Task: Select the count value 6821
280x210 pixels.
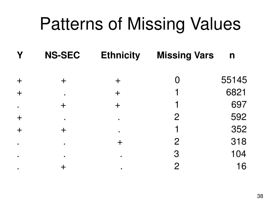Action: click(236, 93)
